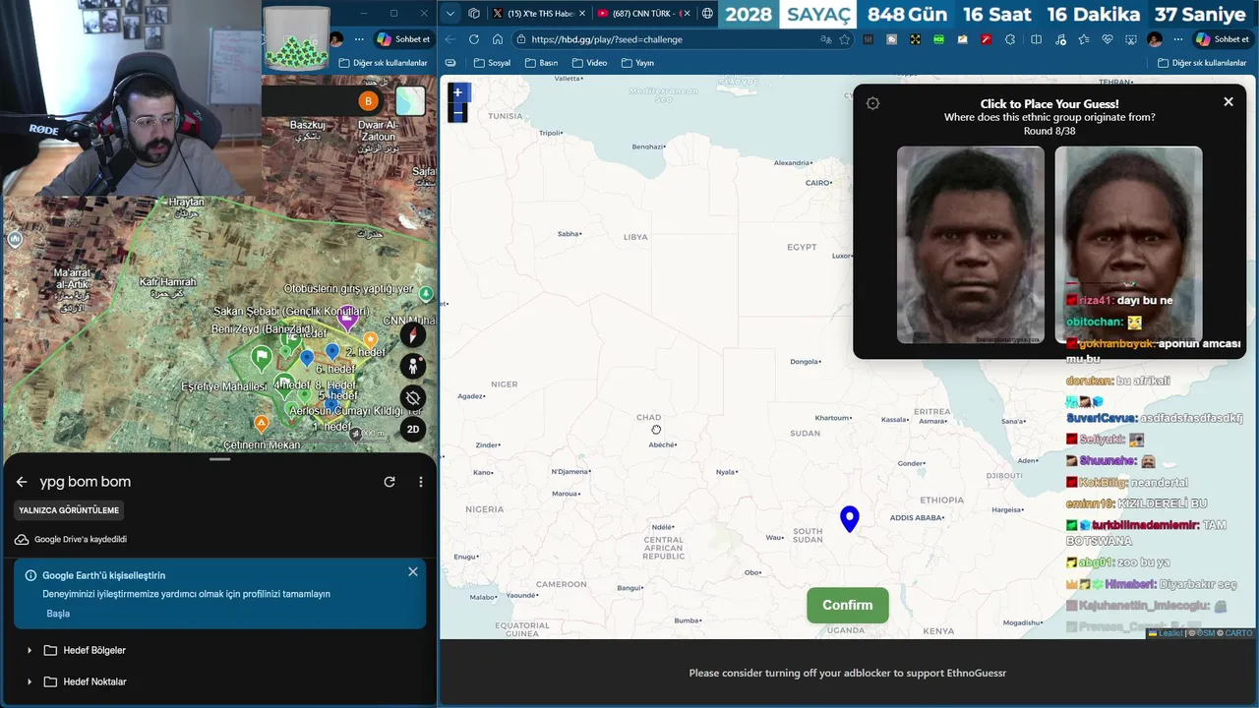Close the X'te THS Haber tab
Image resolution: width=1259 pixels, height=708 pixels.
(581, 14)
